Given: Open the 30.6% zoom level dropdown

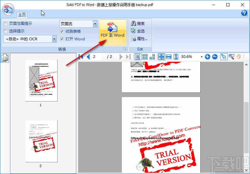Looking at the screenshot, I should (x=202, y=57).
